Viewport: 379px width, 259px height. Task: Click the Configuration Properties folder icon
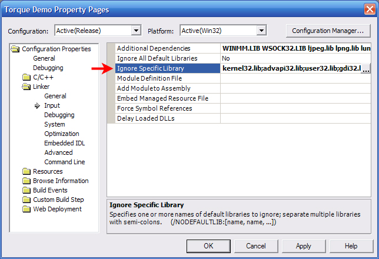15,49
